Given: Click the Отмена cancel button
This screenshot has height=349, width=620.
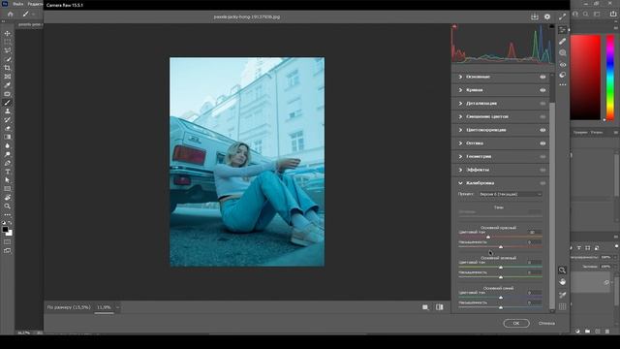Looking at the screenshot, I should (x=546, y=323).
